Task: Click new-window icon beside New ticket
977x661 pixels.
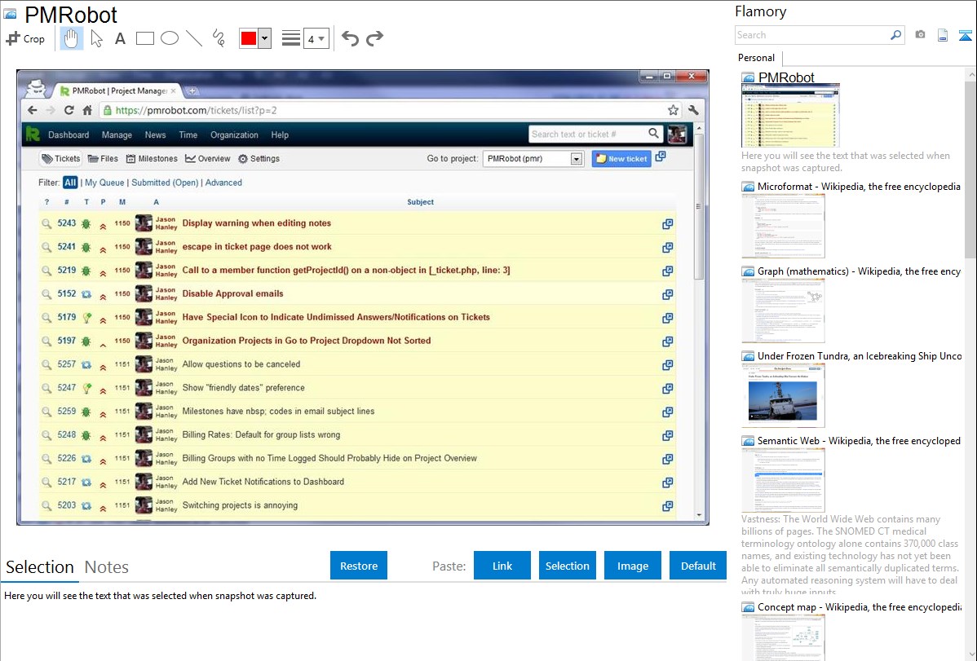Action: (661, 156)
